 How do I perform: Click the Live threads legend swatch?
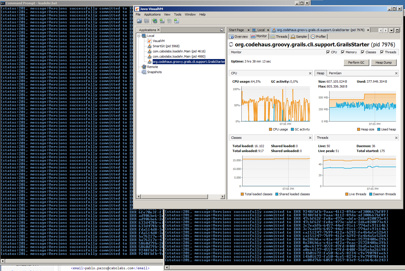coord(347,194)
